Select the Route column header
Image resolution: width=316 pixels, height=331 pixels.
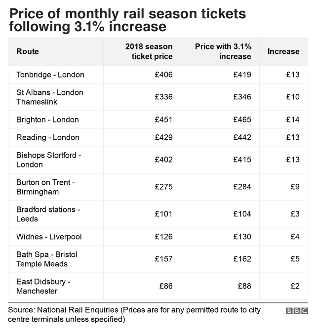28,51
